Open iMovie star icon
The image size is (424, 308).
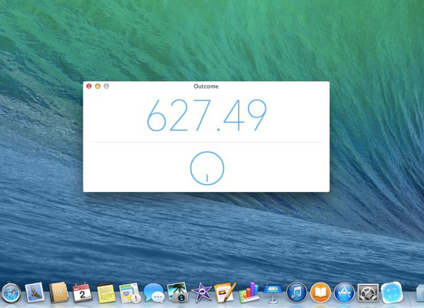tap(201, 292)
